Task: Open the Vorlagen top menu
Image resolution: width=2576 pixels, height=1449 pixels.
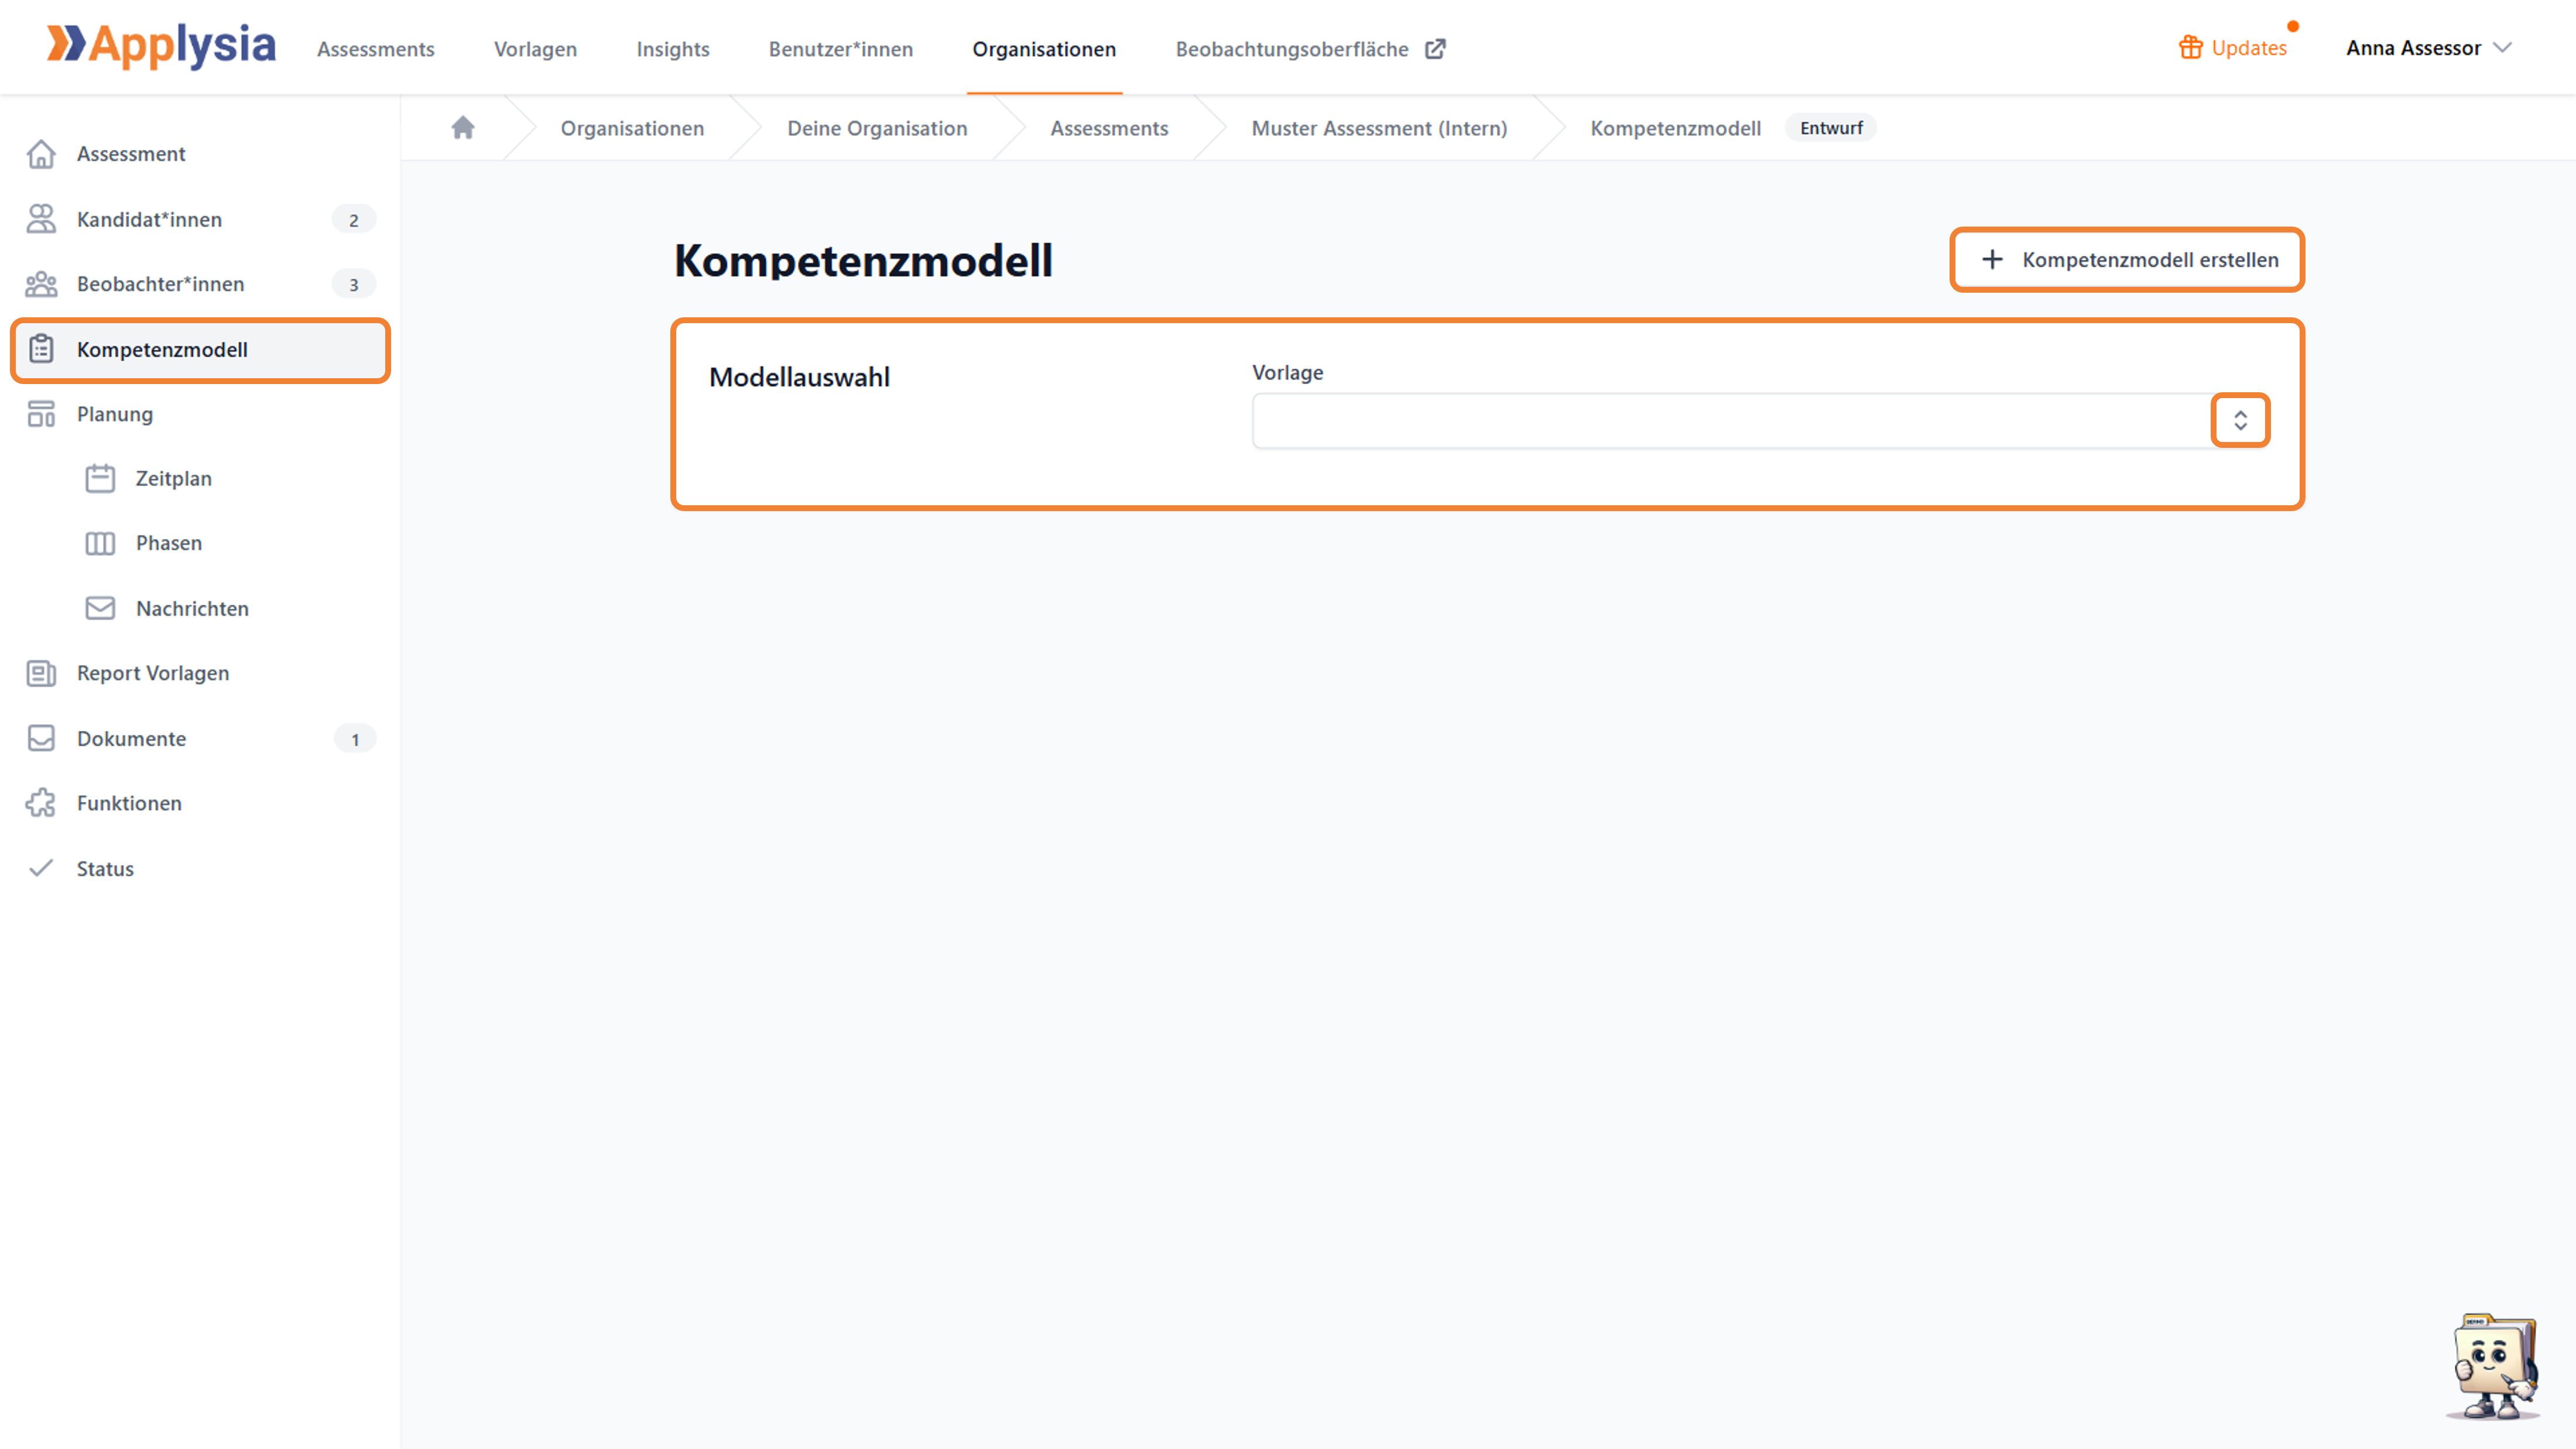Action: click(535, 49)
